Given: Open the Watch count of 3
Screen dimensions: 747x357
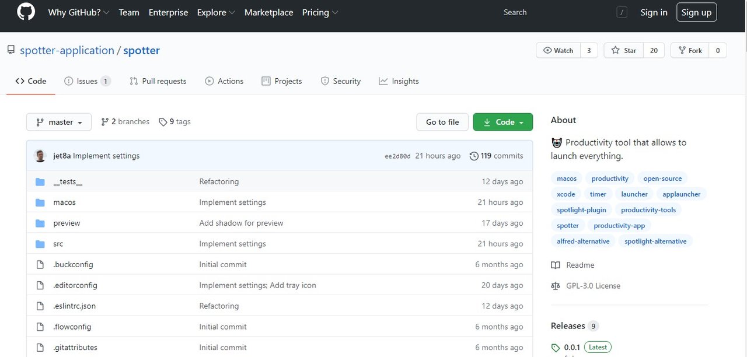Looking at the screenshot, I should [589, 50].
